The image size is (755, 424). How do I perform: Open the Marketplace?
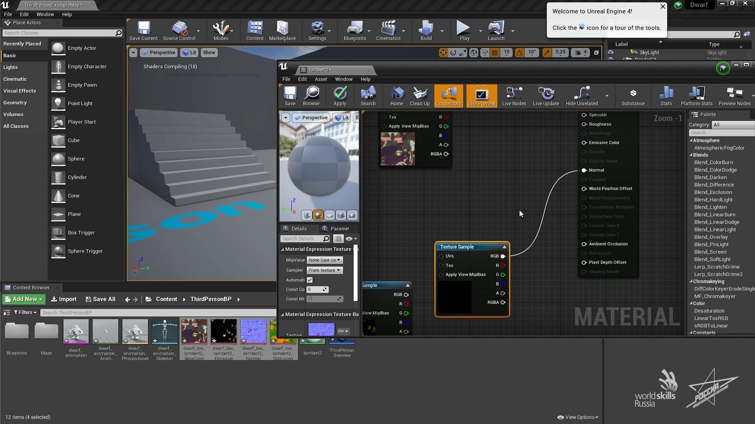pos(282,31)
